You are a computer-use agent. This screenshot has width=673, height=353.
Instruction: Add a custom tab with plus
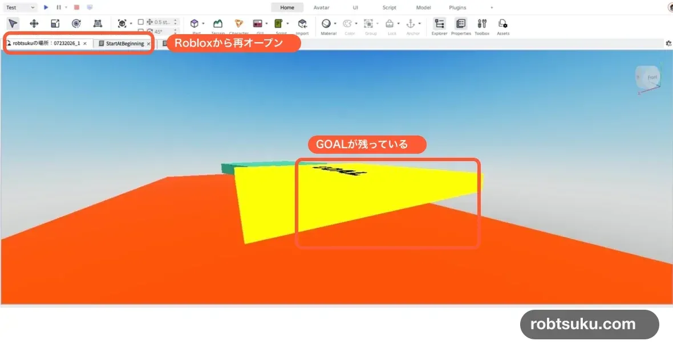pos(492,7)
